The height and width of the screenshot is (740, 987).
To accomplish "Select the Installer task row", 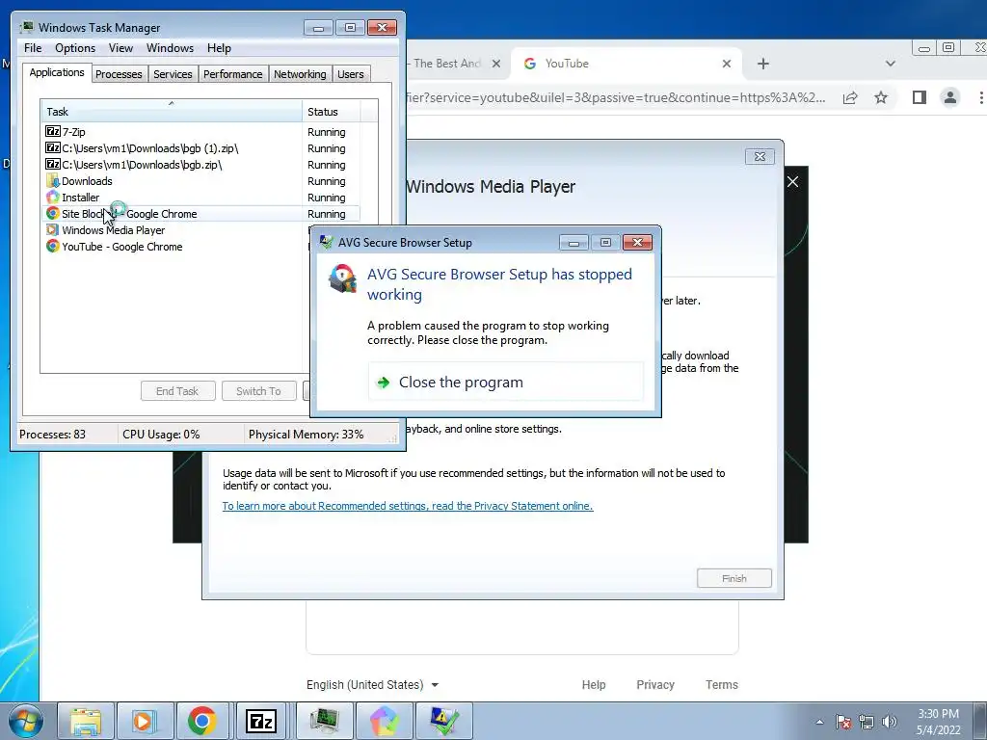I will click(x=200, y=197).
